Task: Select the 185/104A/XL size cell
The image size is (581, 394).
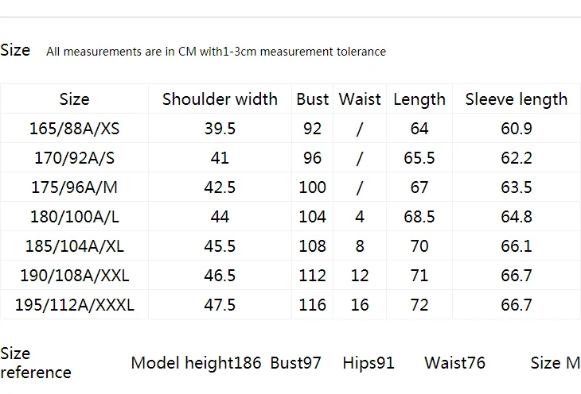Action: click(x=75, y=246)
